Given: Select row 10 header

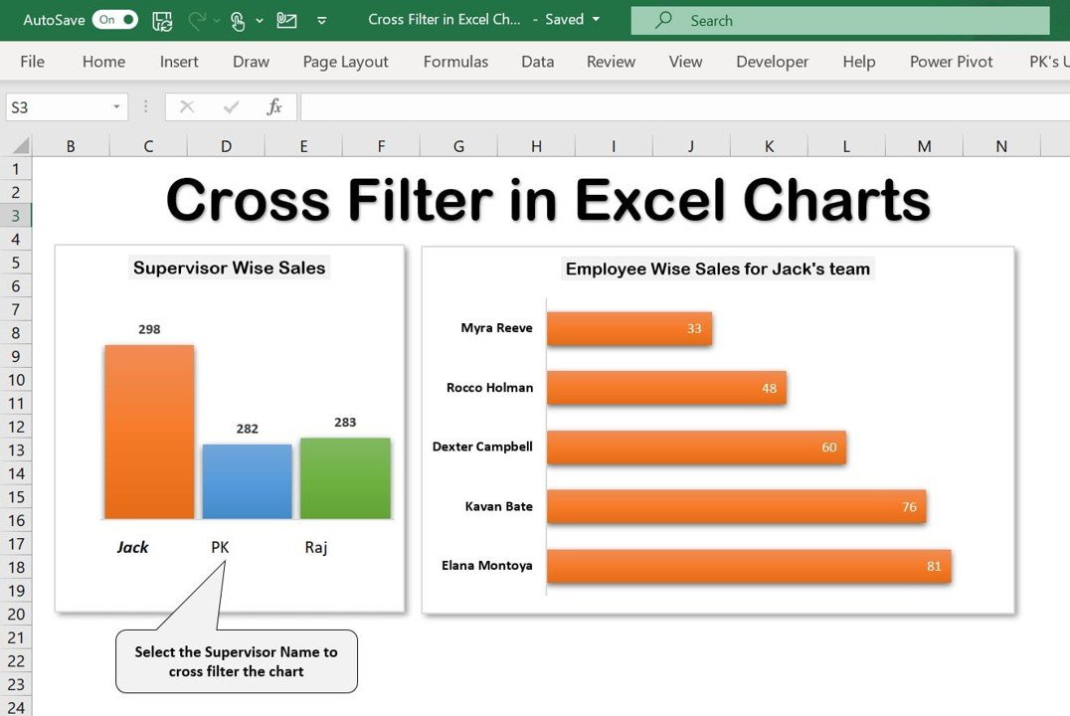Looking at the screenshot, I should [16, 380].
